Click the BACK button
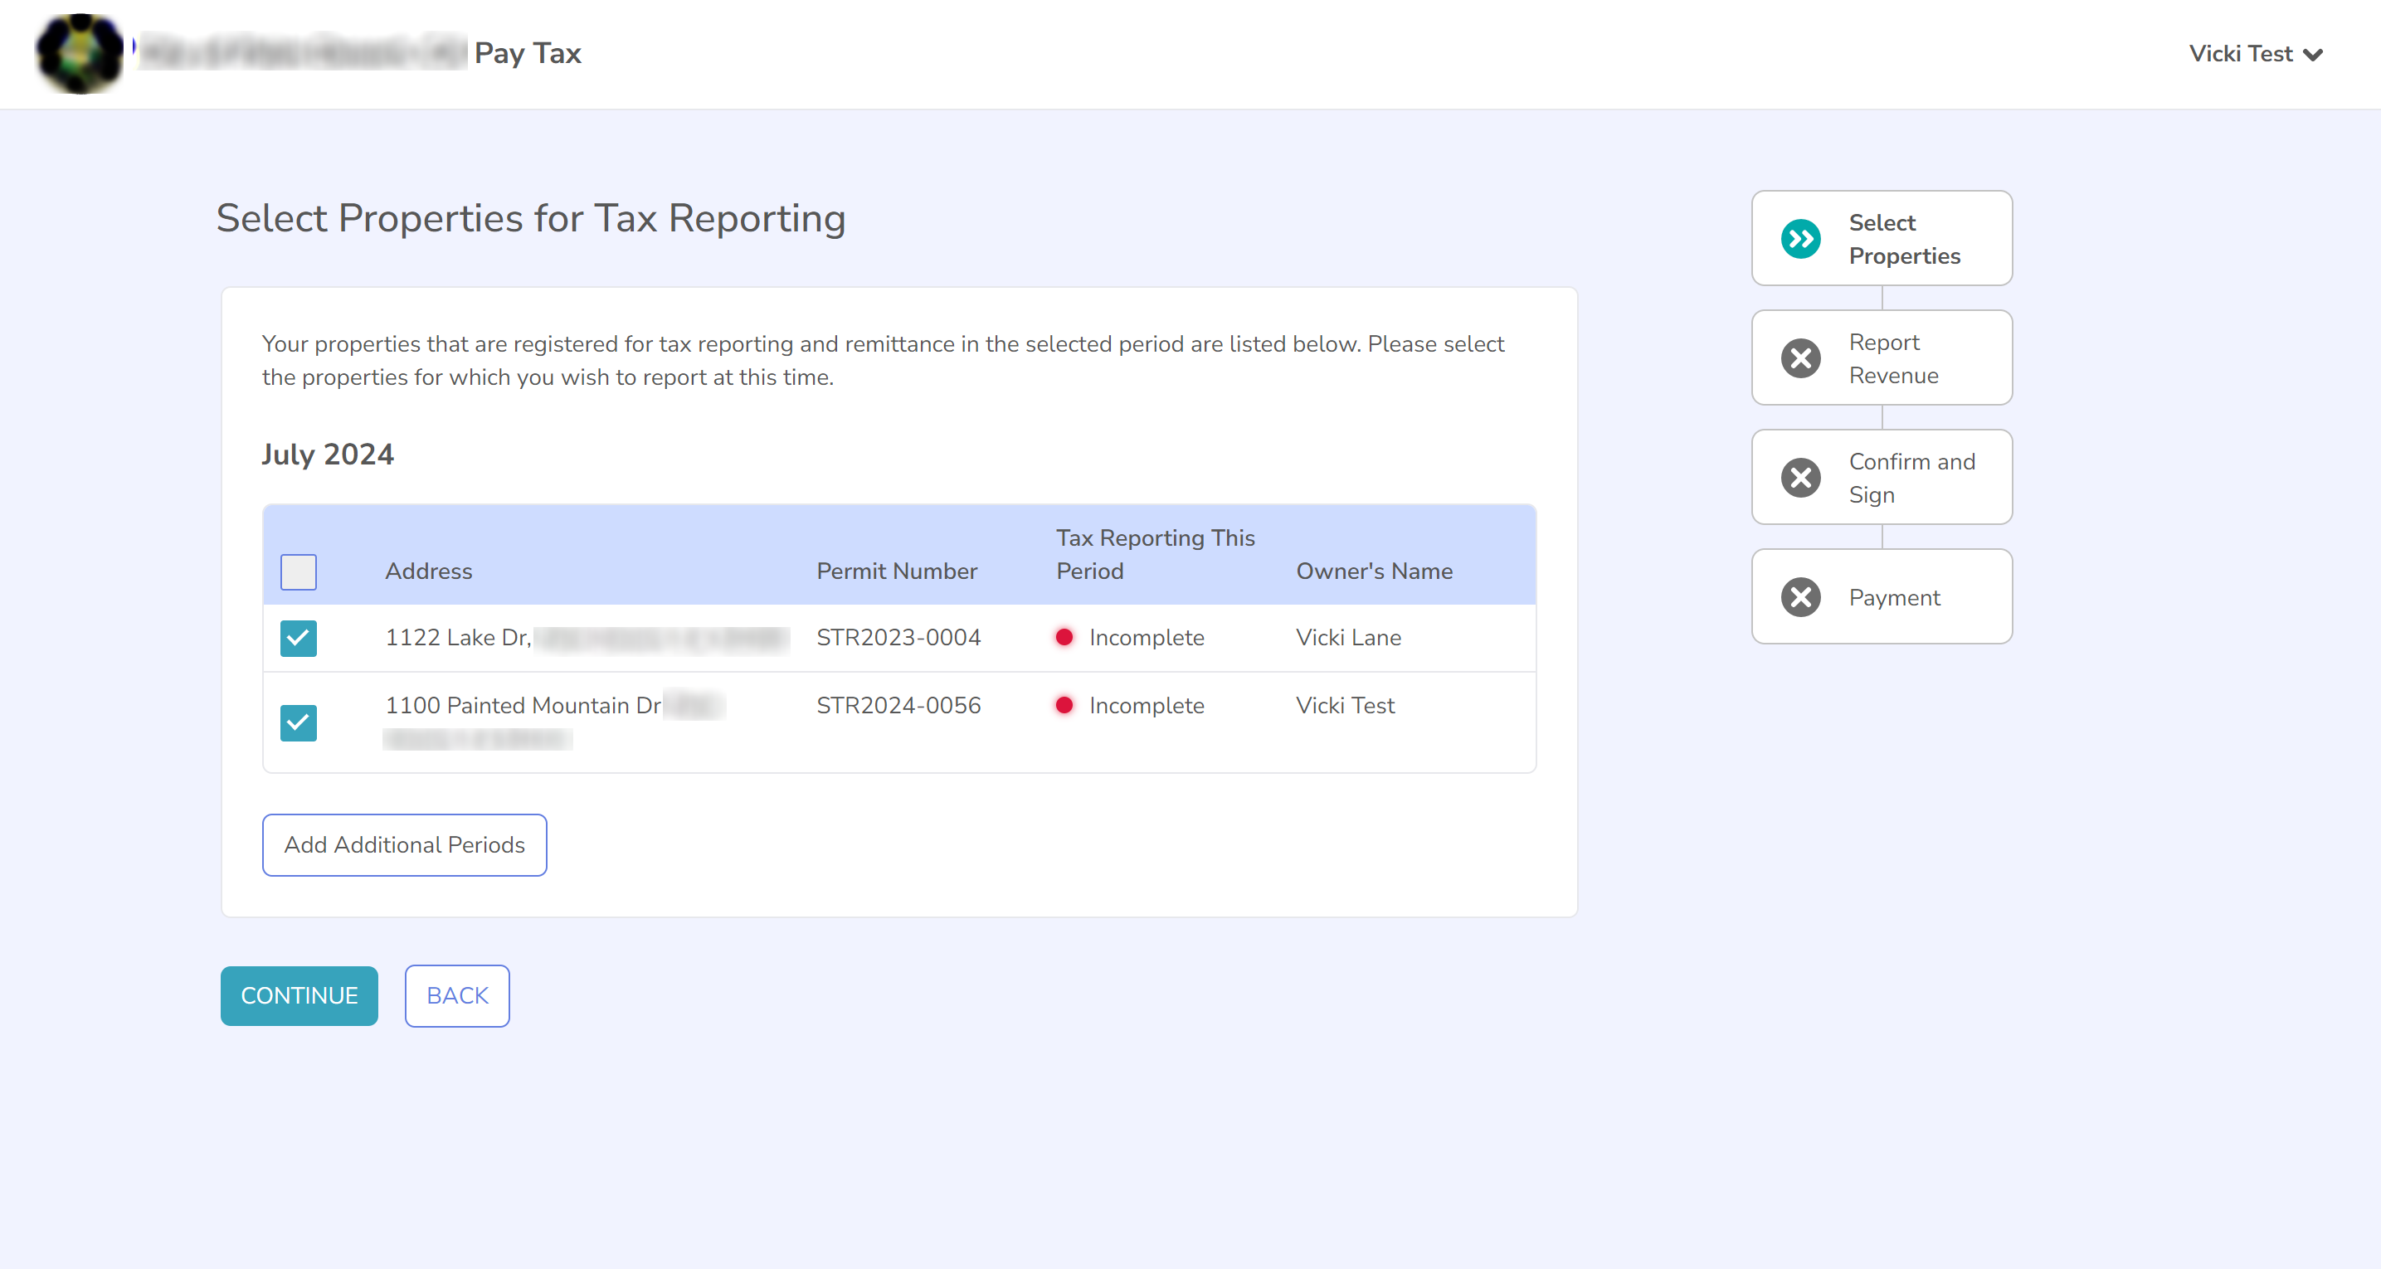The width and height of the screenshot is (2381, 1269). tap(457, 995)
